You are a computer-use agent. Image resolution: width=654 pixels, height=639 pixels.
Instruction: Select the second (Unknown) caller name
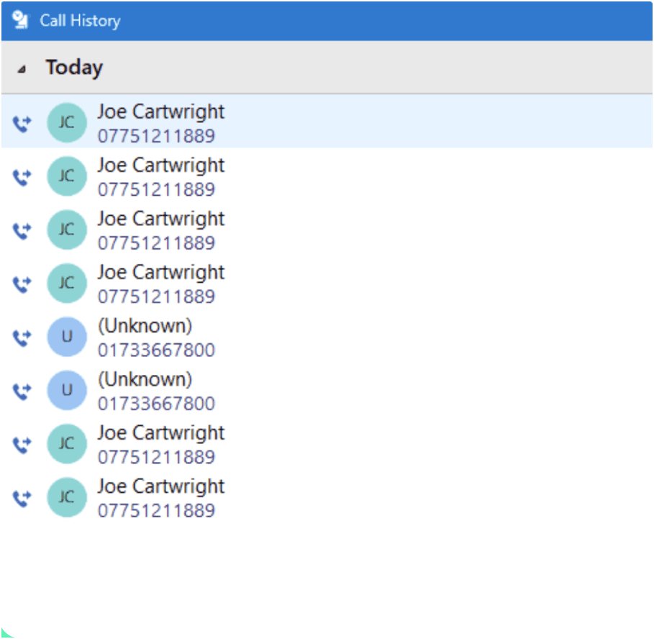coord(145,379)
